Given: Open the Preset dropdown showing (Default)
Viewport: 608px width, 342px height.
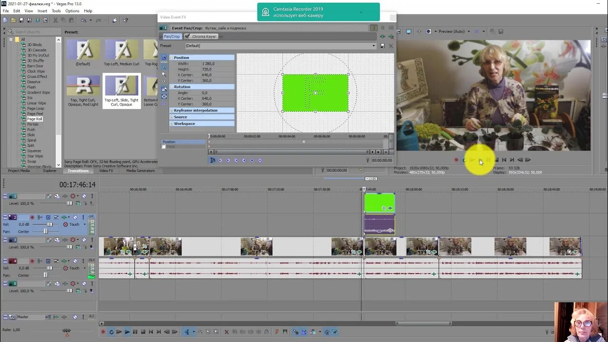Looking at the screenshot, I should pos(373,46).
